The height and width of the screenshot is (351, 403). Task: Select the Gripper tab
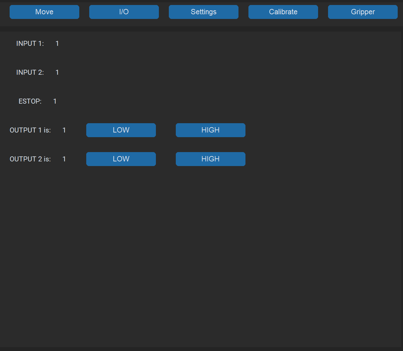click(x=363, y=12)
